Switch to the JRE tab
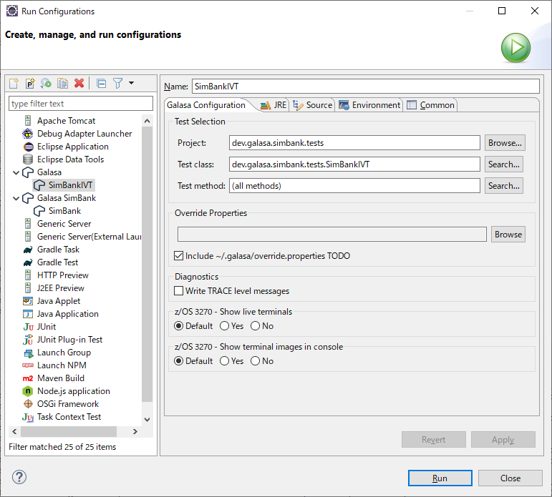This screenshot has width=552, height=497. (274, 105)
